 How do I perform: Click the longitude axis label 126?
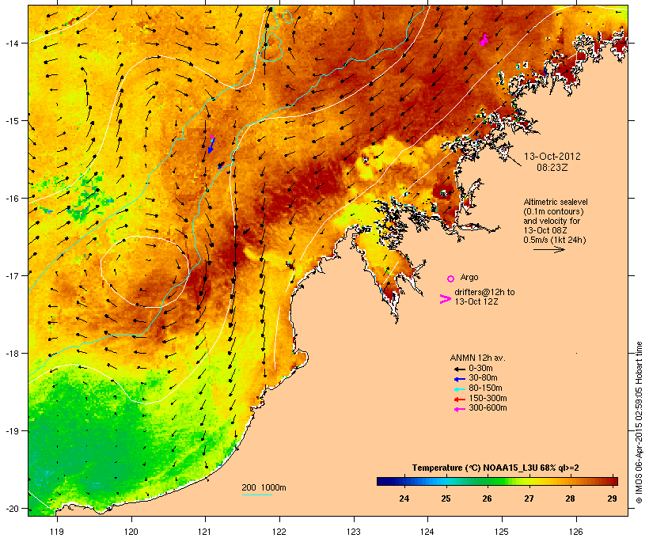coord(575,532)
